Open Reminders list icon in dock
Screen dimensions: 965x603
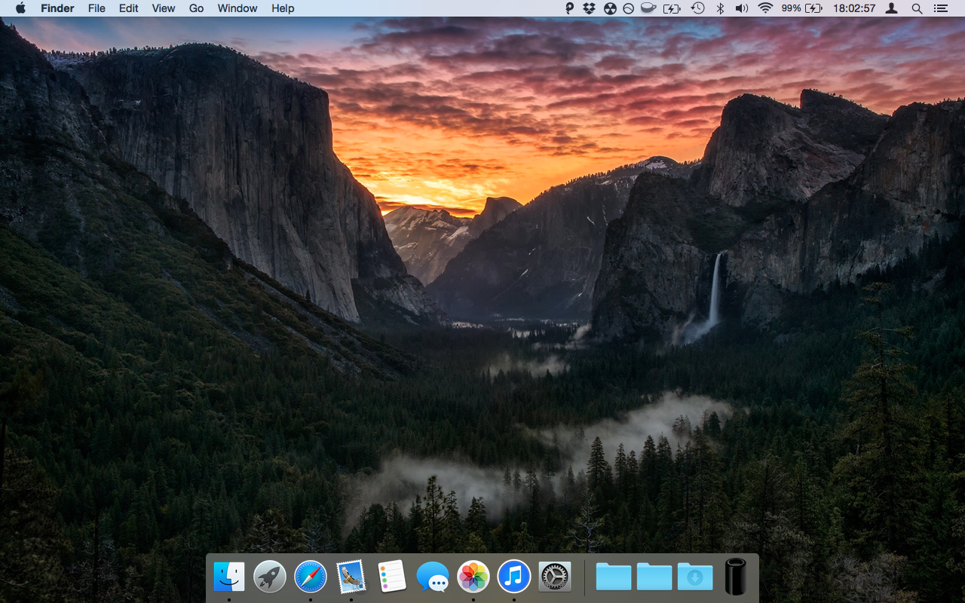click(392, 577)
